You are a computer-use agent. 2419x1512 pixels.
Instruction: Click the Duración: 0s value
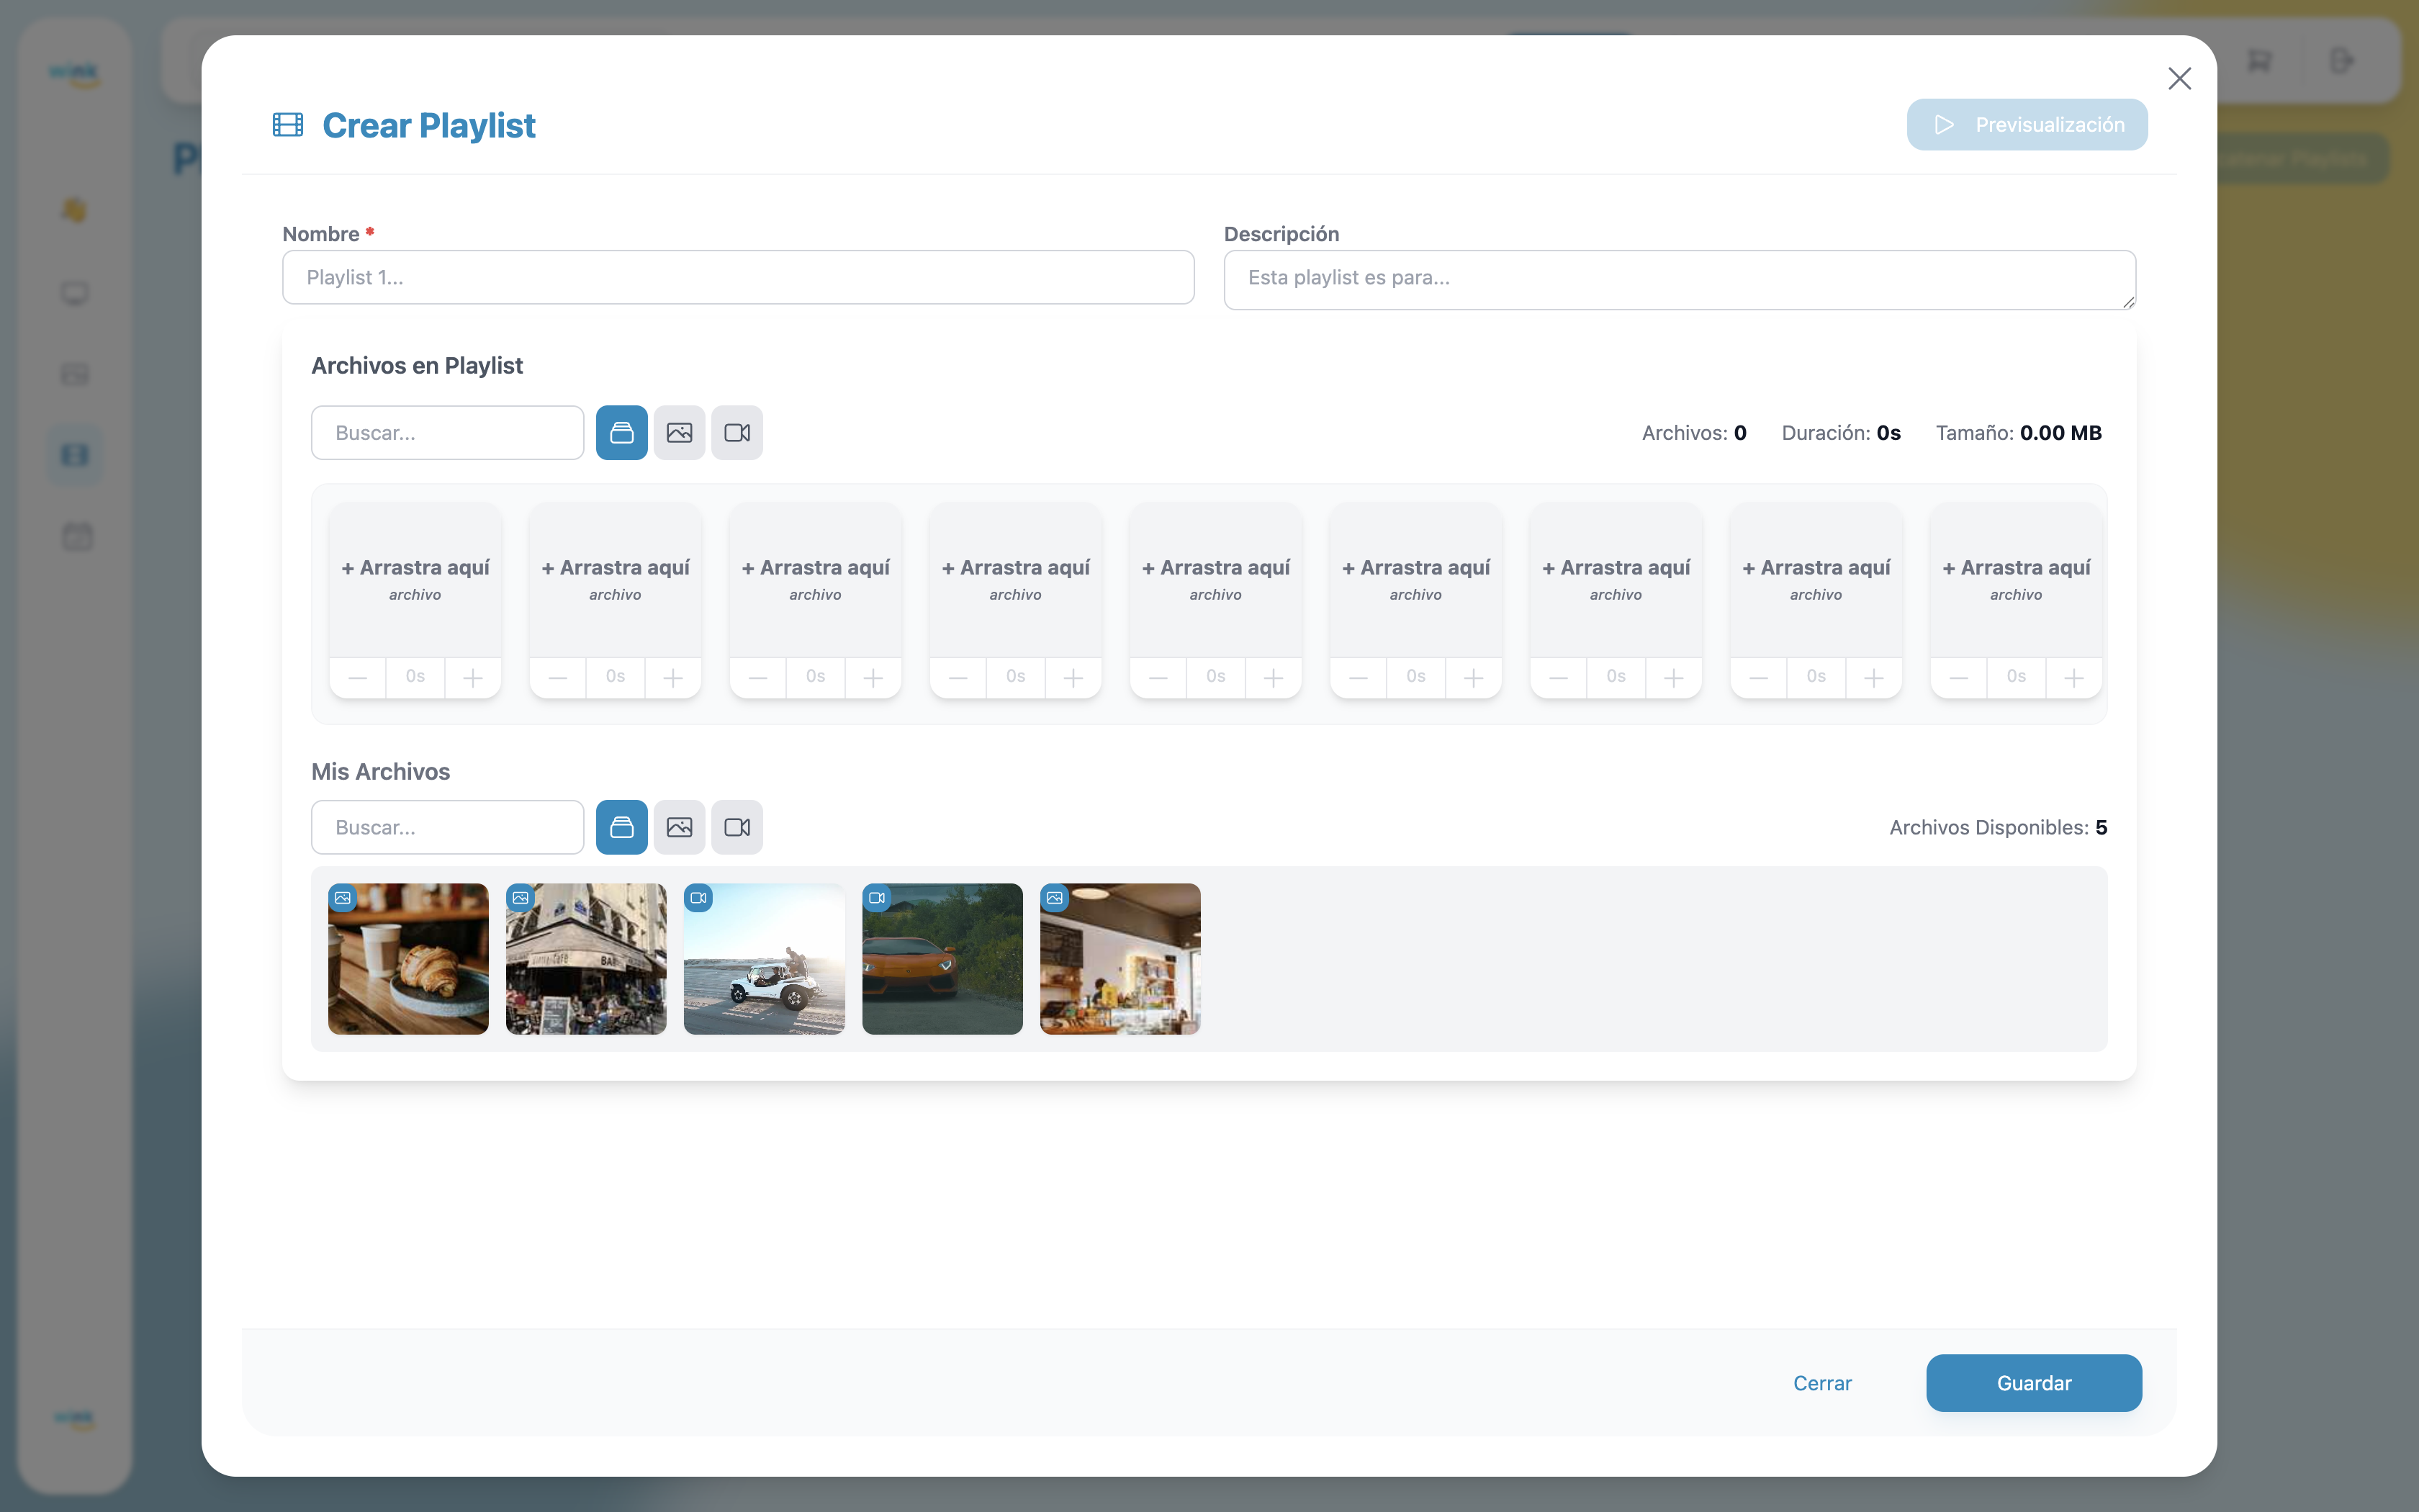click(1840, 433)
